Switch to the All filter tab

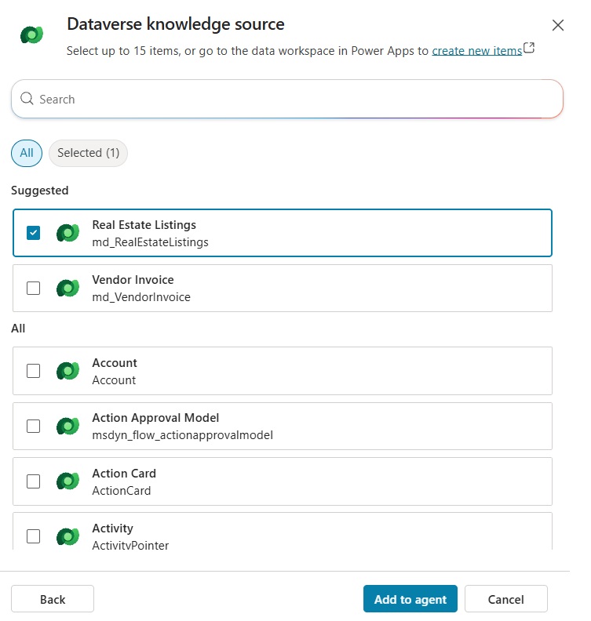click(27, 153)
